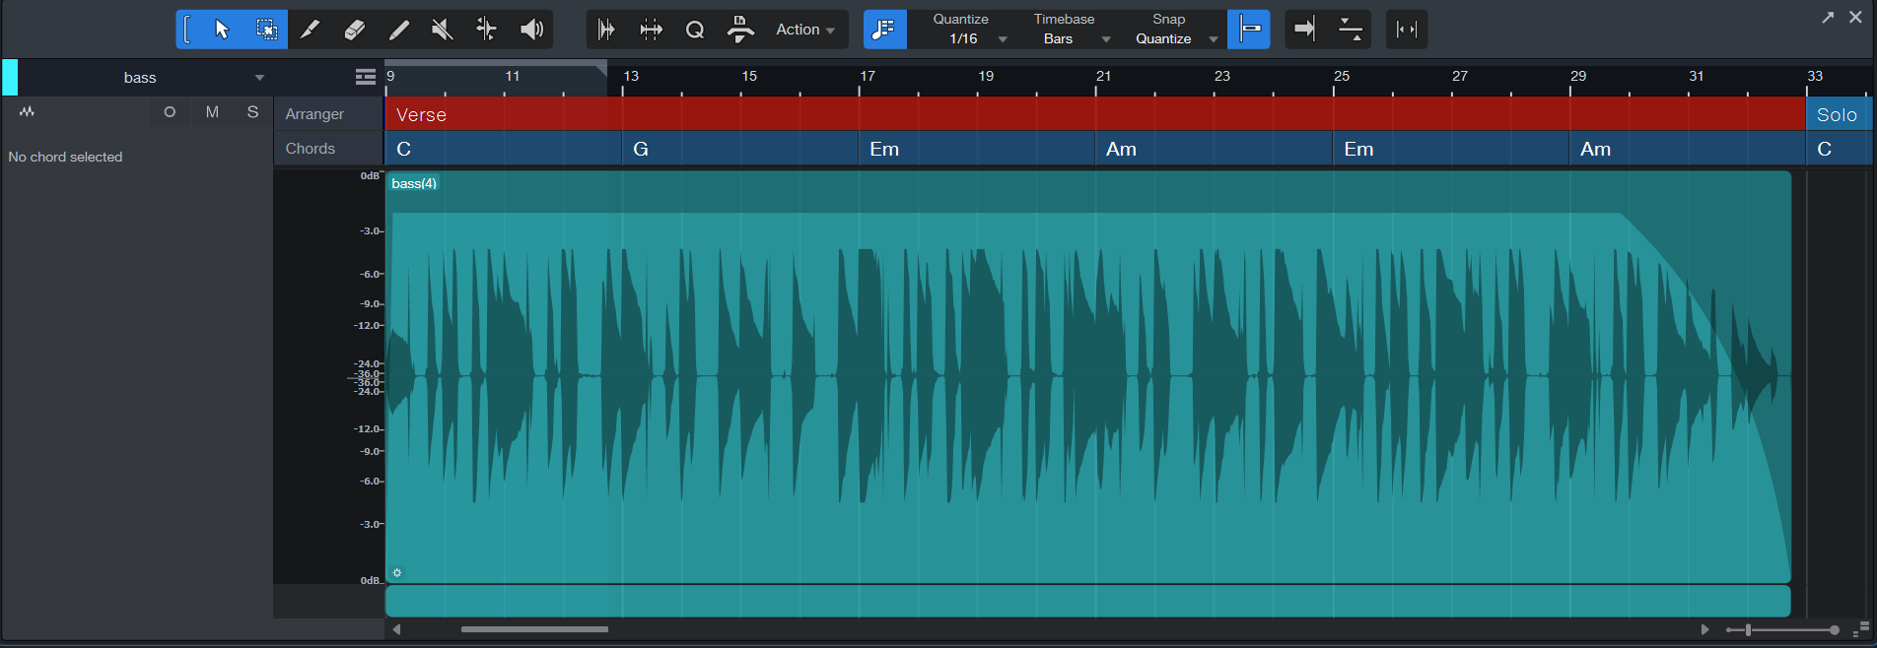This screenshot has width=1877, height=648.
Task: Click the bass(4) event name label
Action: click(x=414, y=183)
